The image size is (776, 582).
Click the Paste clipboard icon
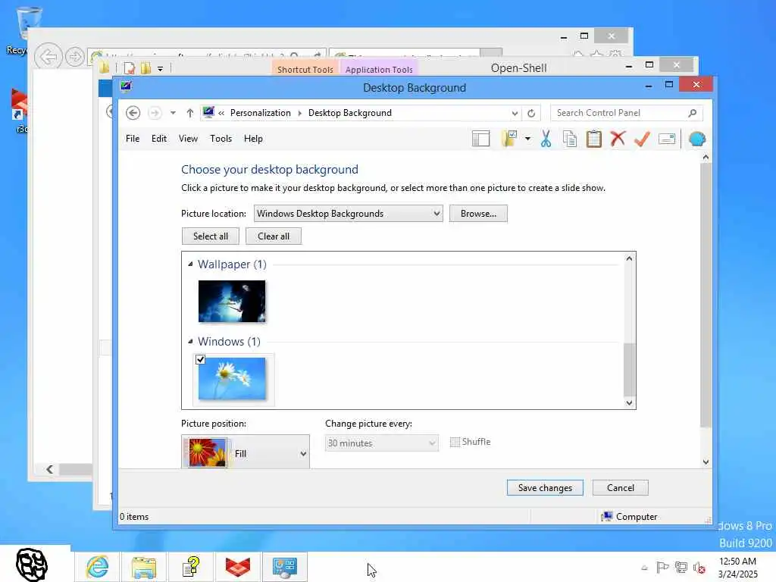594,139
